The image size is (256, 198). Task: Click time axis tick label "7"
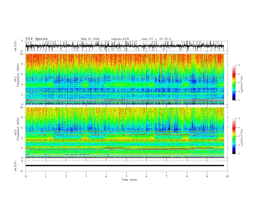tap(167, 176)
